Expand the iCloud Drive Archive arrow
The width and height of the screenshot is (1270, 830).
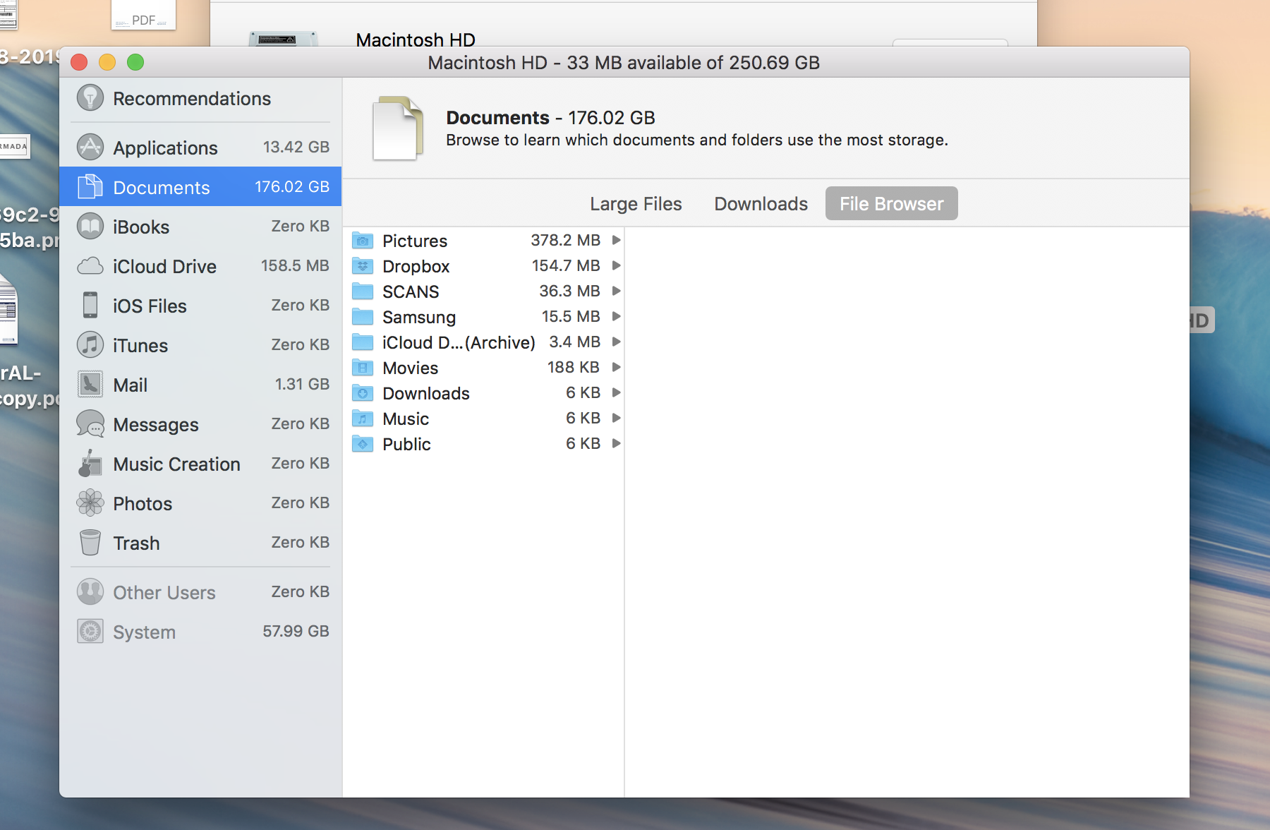(x=617, y=342)
